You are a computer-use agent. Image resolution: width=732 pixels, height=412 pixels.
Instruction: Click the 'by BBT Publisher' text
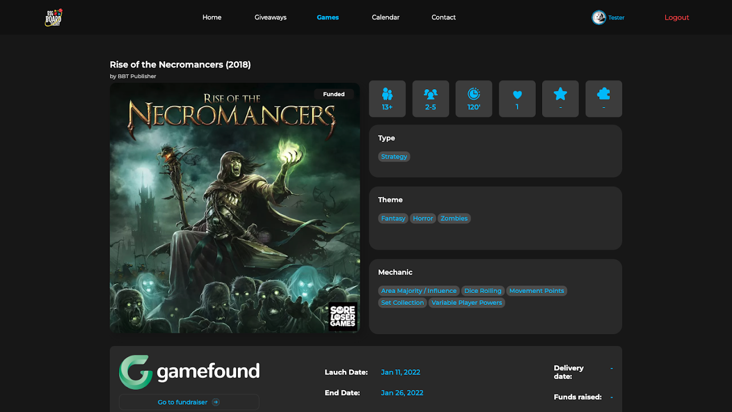(x=133, y=76)
